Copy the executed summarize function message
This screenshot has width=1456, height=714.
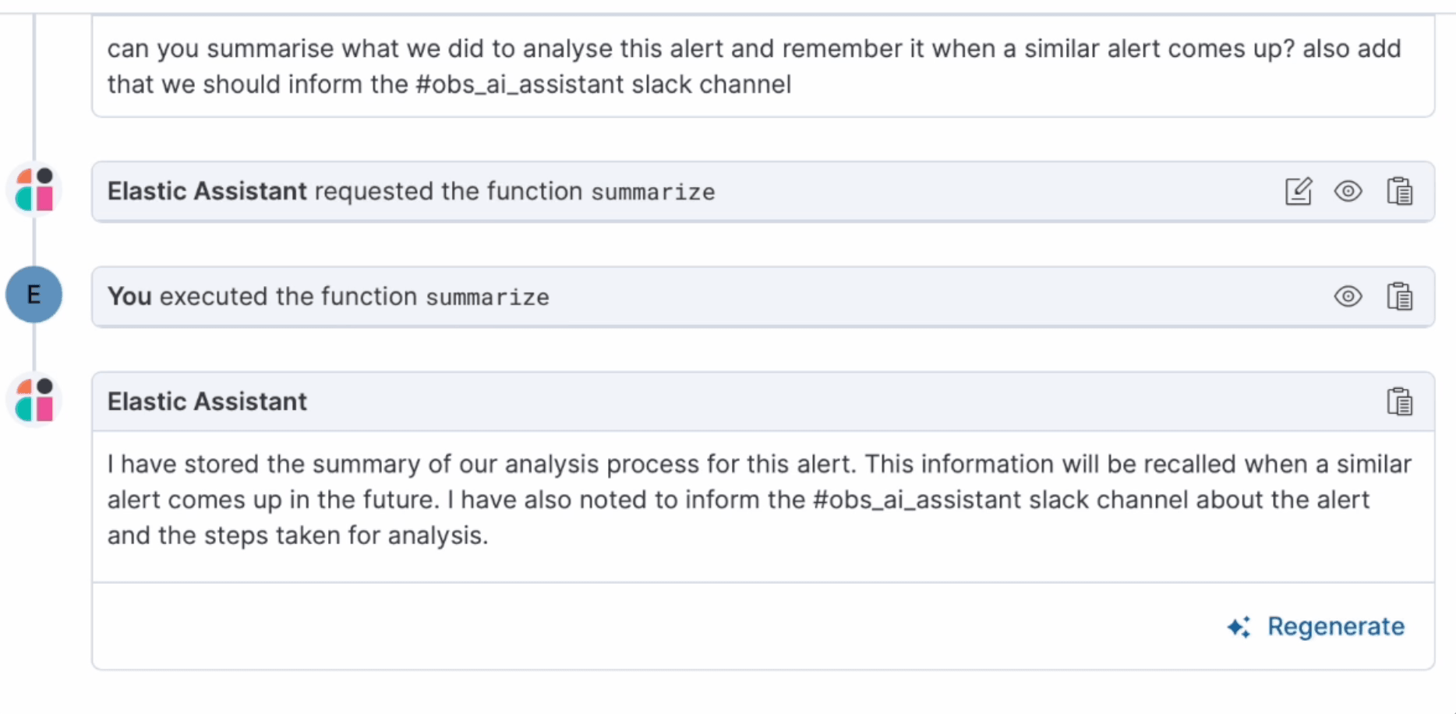pyautogui.click(x=1399, y=297)
